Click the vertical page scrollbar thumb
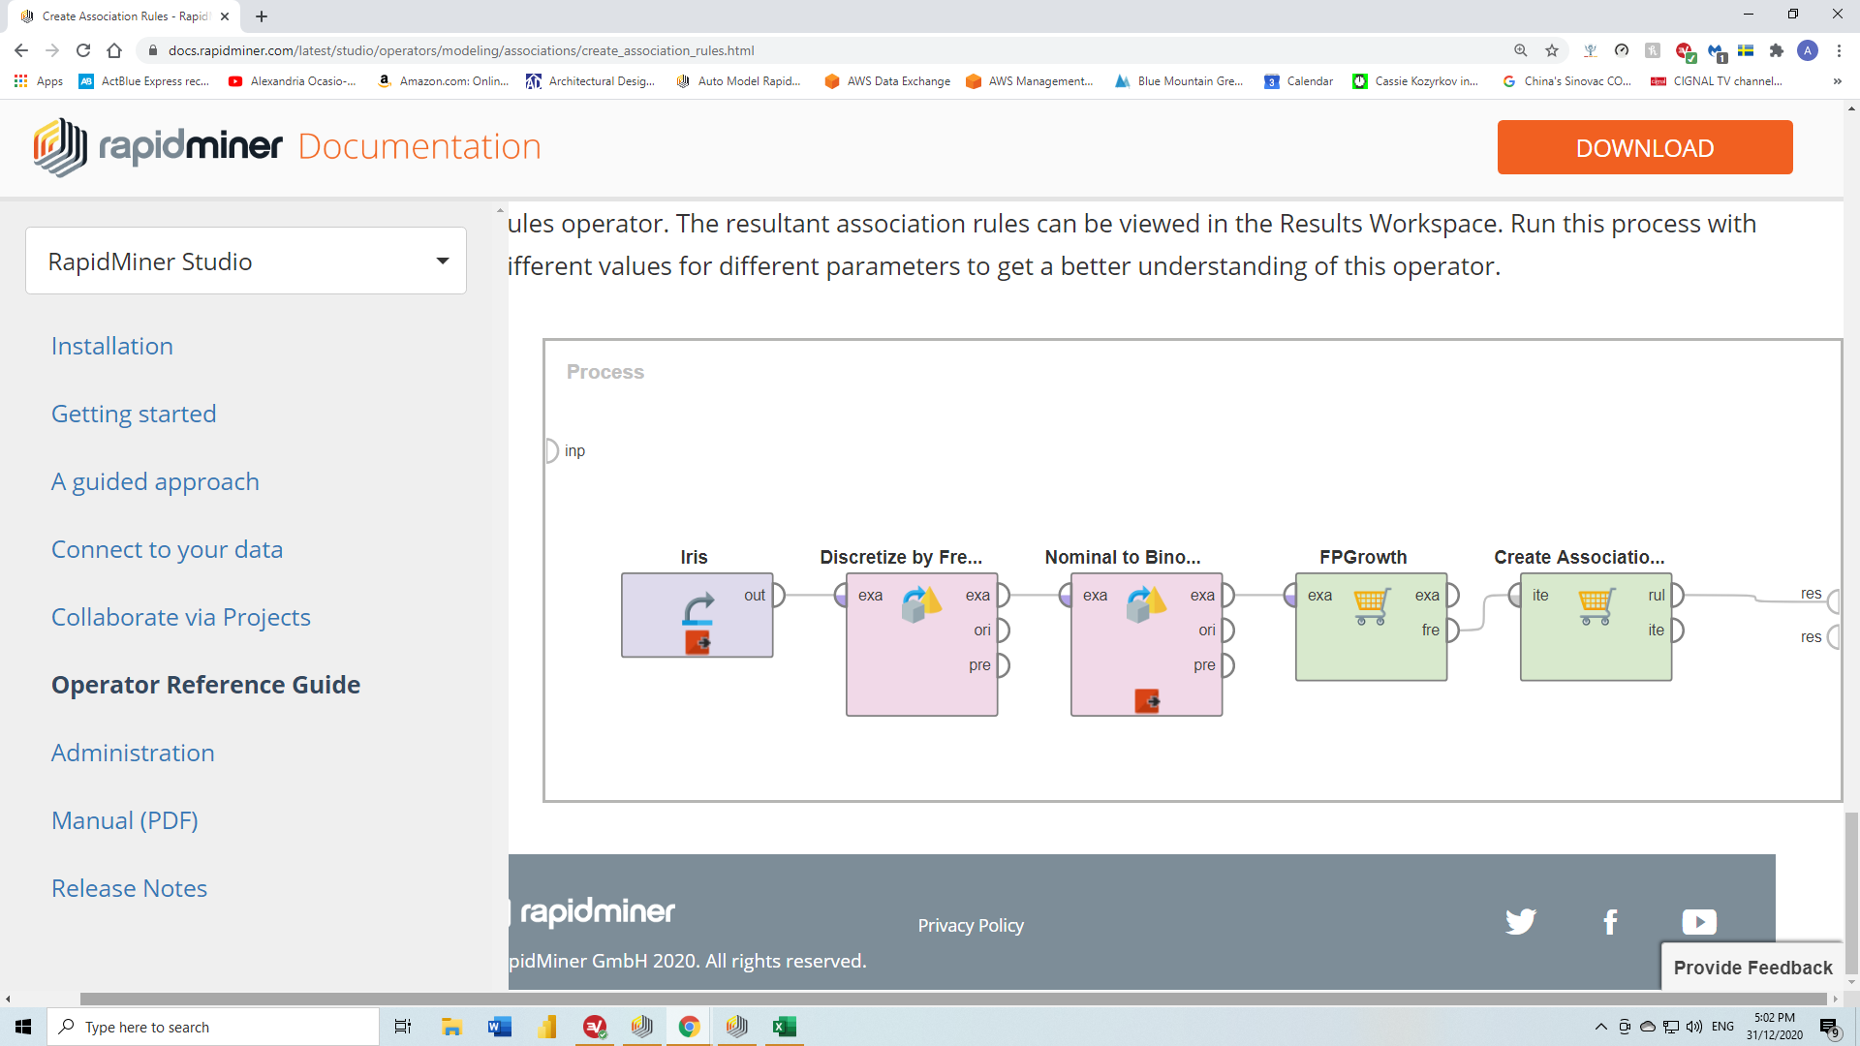1860x1046 pixels. (1851, 891)
